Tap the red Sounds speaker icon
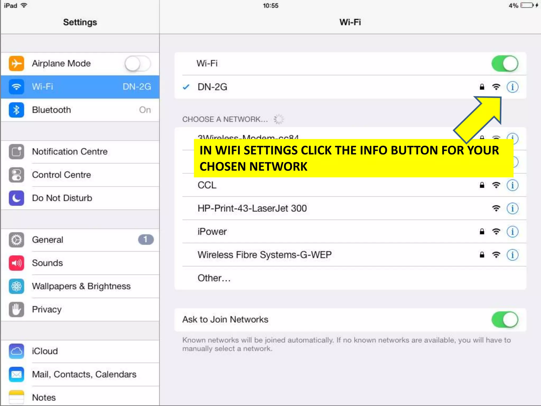This screenshot has width=541, height=406. (x=16, y=263)
